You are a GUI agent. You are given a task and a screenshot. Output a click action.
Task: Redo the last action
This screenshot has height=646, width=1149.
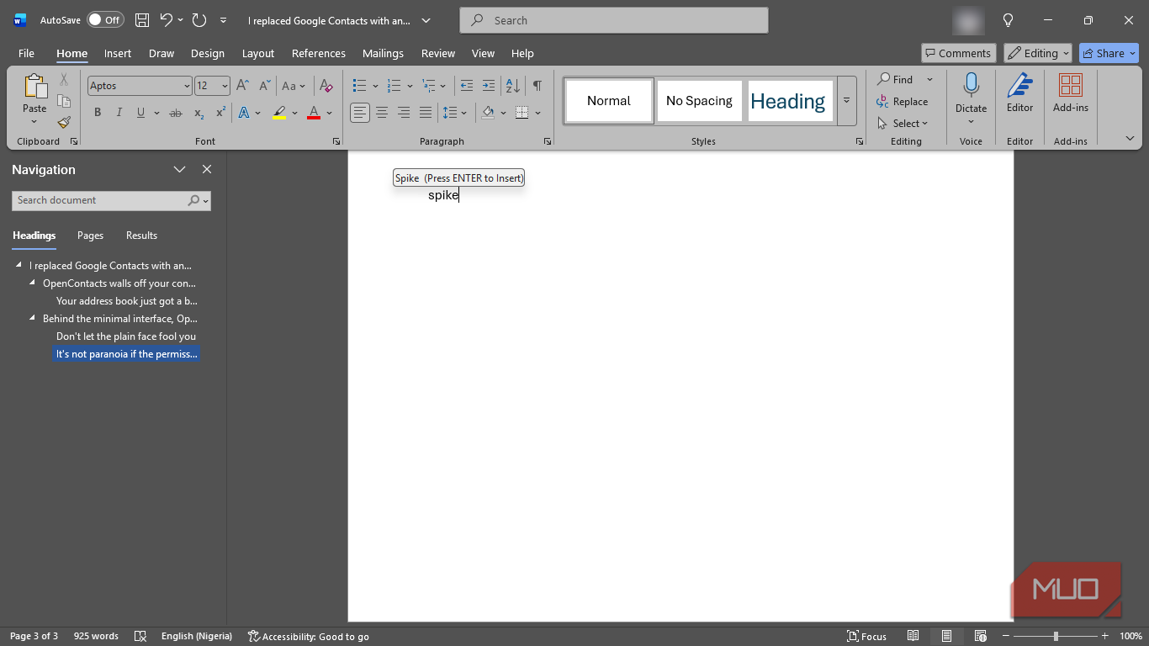click(x=199, y=20)
